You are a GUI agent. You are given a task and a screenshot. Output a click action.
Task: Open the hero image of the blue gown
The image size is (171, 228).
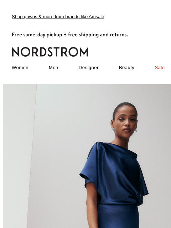pyautogui.click(x=87, y=156)
